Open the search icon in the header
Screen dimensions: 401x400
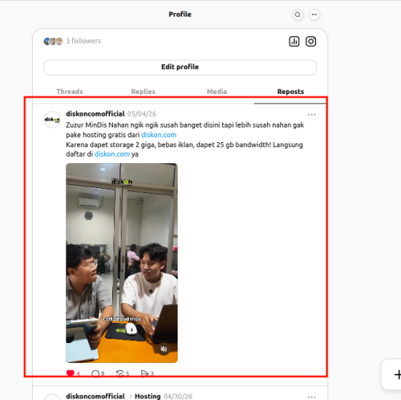coord(298,14)
